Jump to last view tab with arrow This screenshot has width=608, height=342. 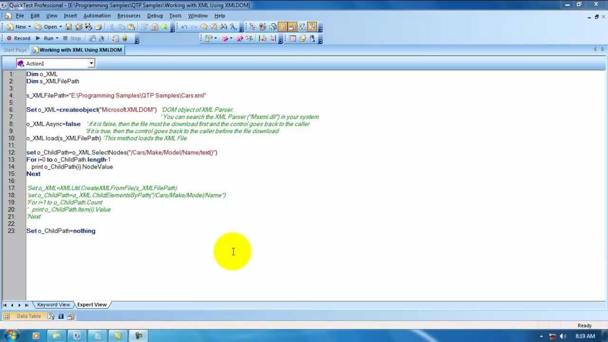coord(27,305)
